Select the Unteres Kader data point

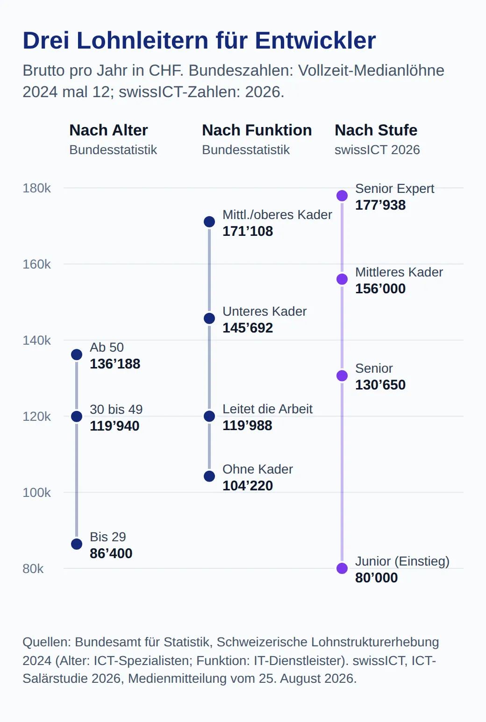click(209, 319)
